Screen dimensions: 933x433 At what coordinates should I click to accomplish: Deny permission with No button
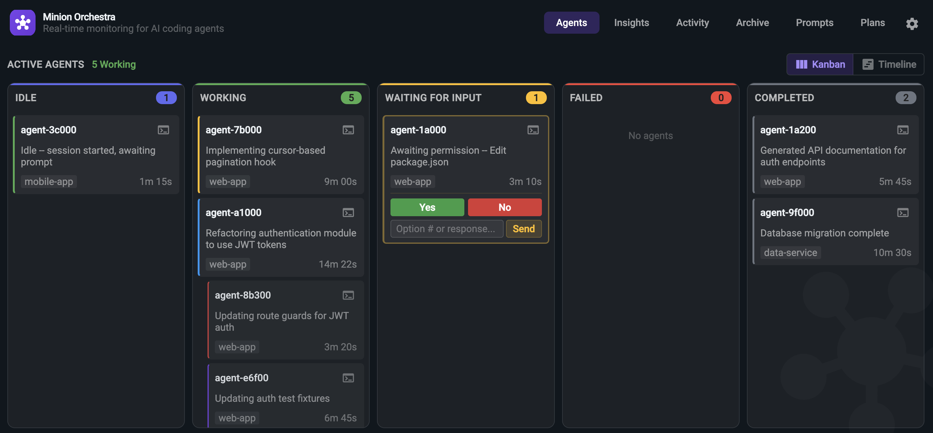(x=505, y=207)
